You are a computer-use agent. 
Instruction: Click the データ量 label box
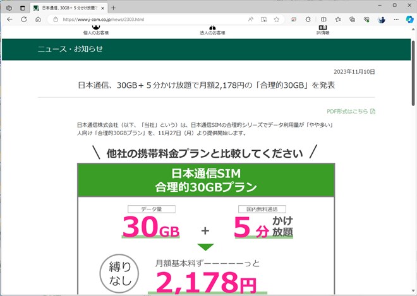click(x=152, y=209)
